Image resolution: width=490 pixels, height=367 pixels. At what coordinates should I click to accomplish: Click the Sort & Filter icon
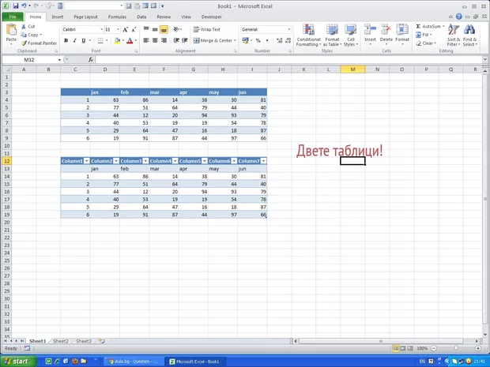[x=453, y=36]
